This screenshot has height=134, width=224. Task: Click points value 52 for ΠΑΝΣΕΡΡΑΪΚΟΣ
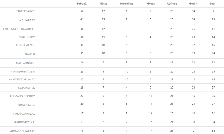point(82,11)
